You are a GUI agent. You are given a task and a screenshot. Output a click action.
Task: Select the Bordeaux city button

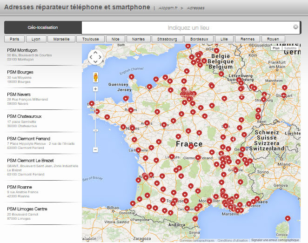[x=199, y=39]
